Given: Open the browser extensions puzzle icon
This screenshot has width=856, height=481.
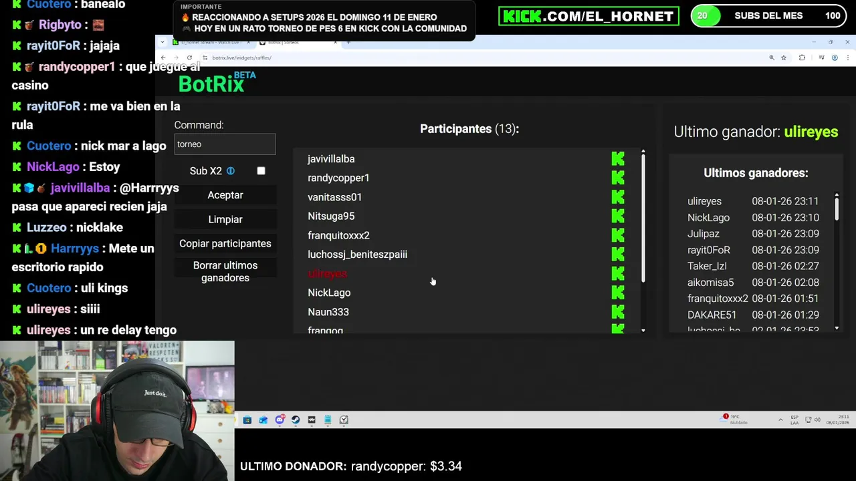Looking at the screenshot, I should [x=802, y=57].
